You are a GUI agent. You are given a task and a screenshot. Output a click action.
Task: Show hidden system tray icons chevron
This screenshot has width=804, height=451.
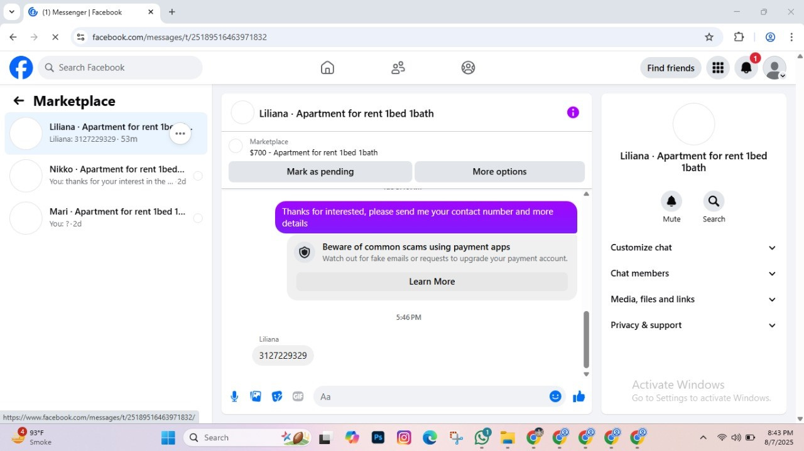[x=703, y=438]
